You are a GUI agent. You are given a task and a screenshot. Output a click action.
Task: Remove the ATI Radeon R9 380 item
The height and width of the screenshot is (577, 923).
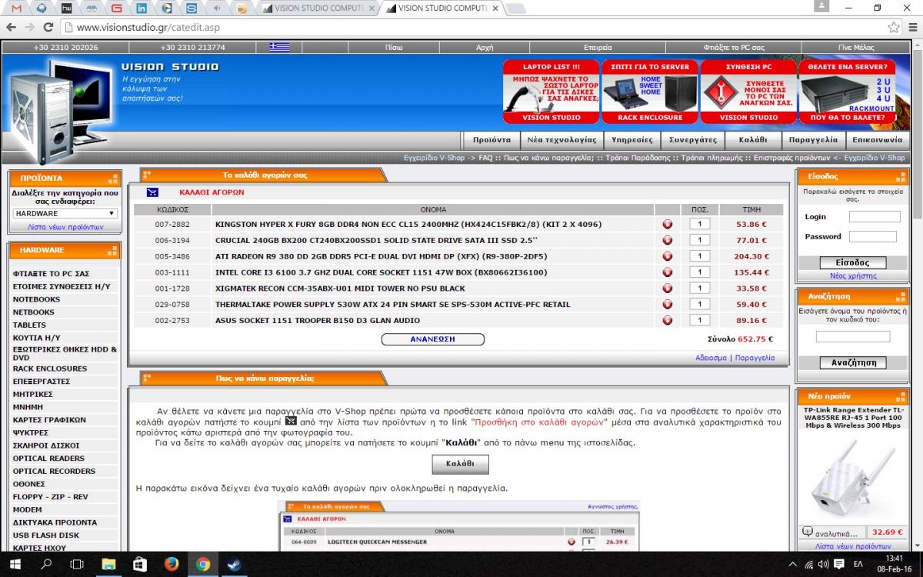(667, 257)
